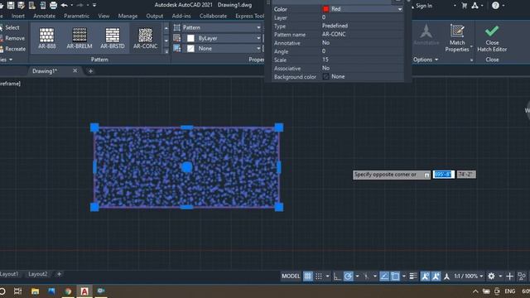Open Task View on the taskbar
The height and width of the screenshot is (298, 530).
[18, 291]
